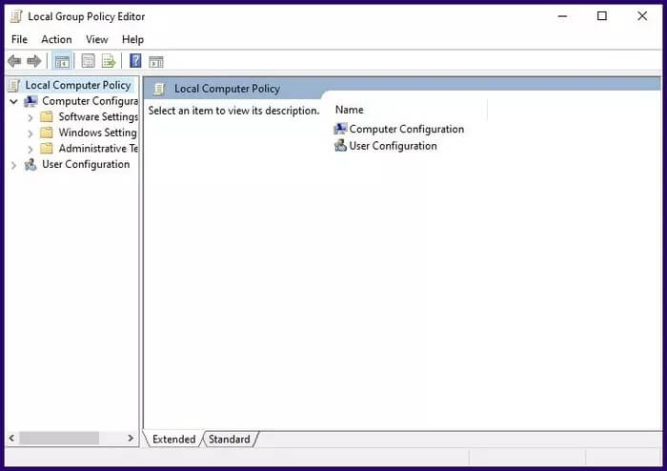Select Local Computer Policy tree root

[x=78, y=85]
